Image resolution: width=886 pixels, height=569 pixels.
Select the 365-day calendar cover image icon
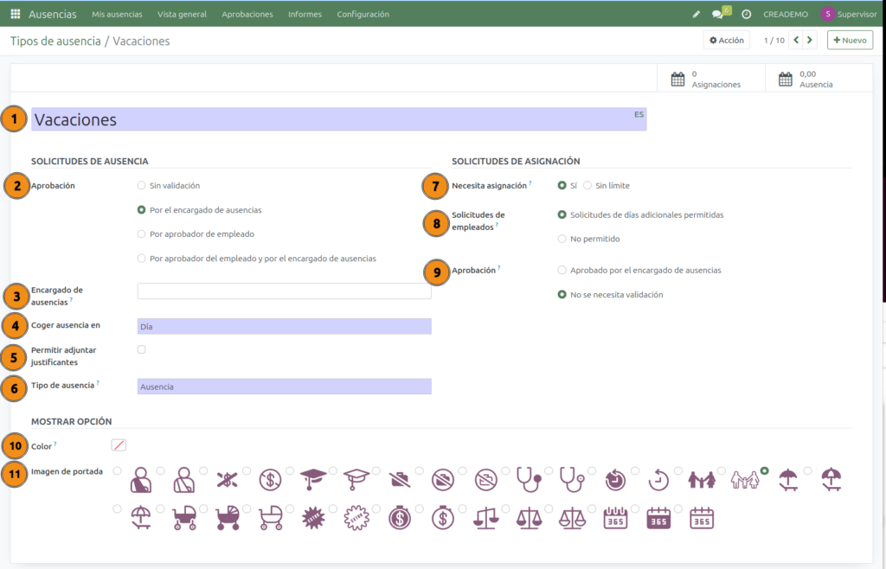click(x=616, y=517)
